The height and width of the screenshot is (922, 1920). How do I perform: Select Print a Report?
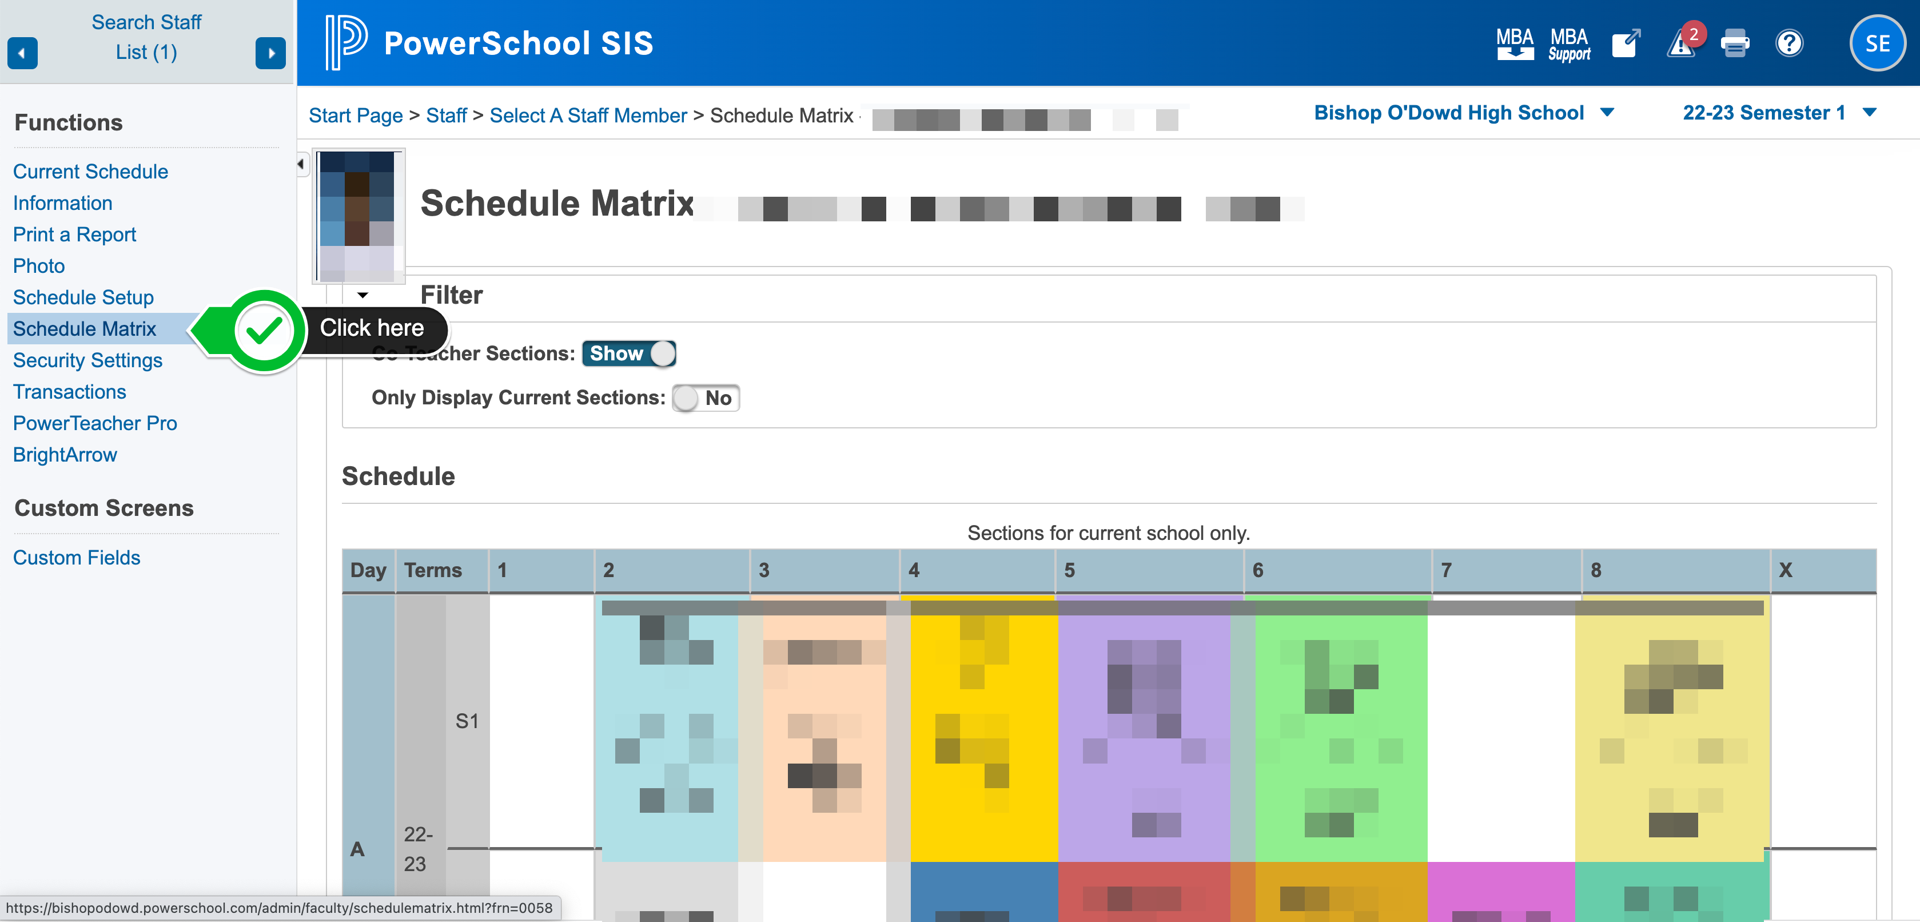coord(74,234)
